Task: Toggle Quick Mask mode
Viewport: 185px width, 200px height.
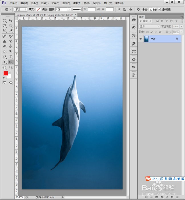Action: [x=4, y=83]
